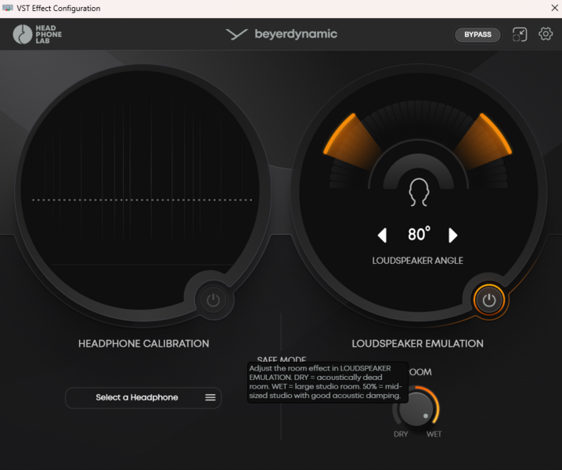Click the right orange loudspeaker indicator

point(483,142)
